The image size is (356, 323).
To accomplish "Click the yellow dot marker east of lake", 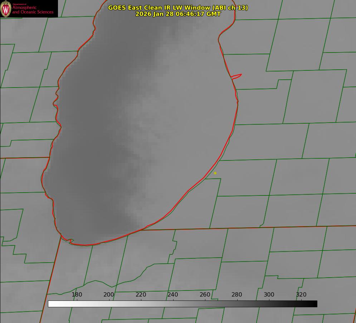I will 215,173.
